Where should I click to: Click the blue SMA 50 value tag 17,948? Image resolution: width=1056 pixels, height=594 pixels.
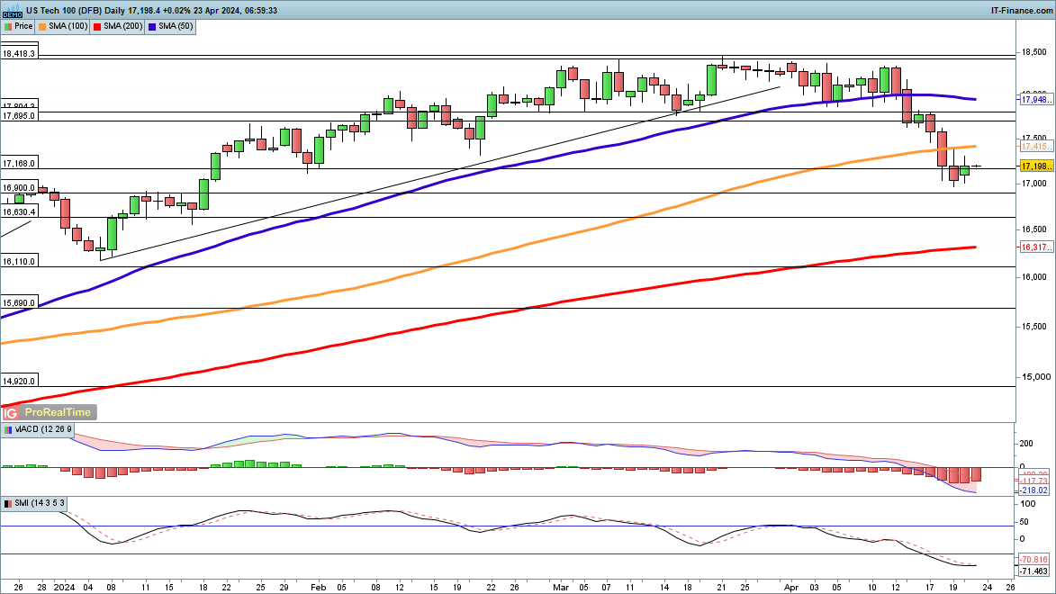(1036, 100)
